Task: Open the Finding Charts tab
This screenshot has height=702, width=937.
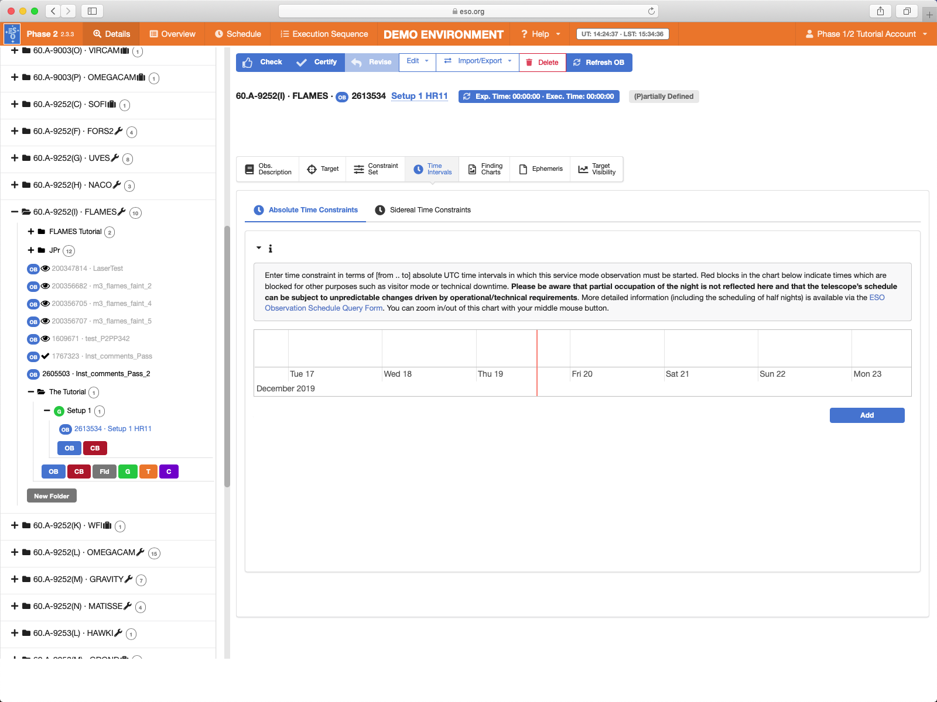Action: tap(485, 169)
